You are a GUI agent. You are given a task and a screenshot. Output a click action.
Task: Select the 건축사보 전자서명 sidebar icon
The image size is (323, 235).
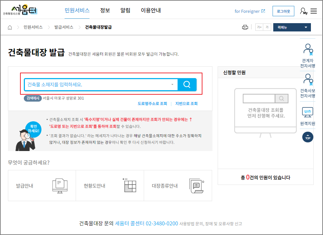(x=307, y=80)
